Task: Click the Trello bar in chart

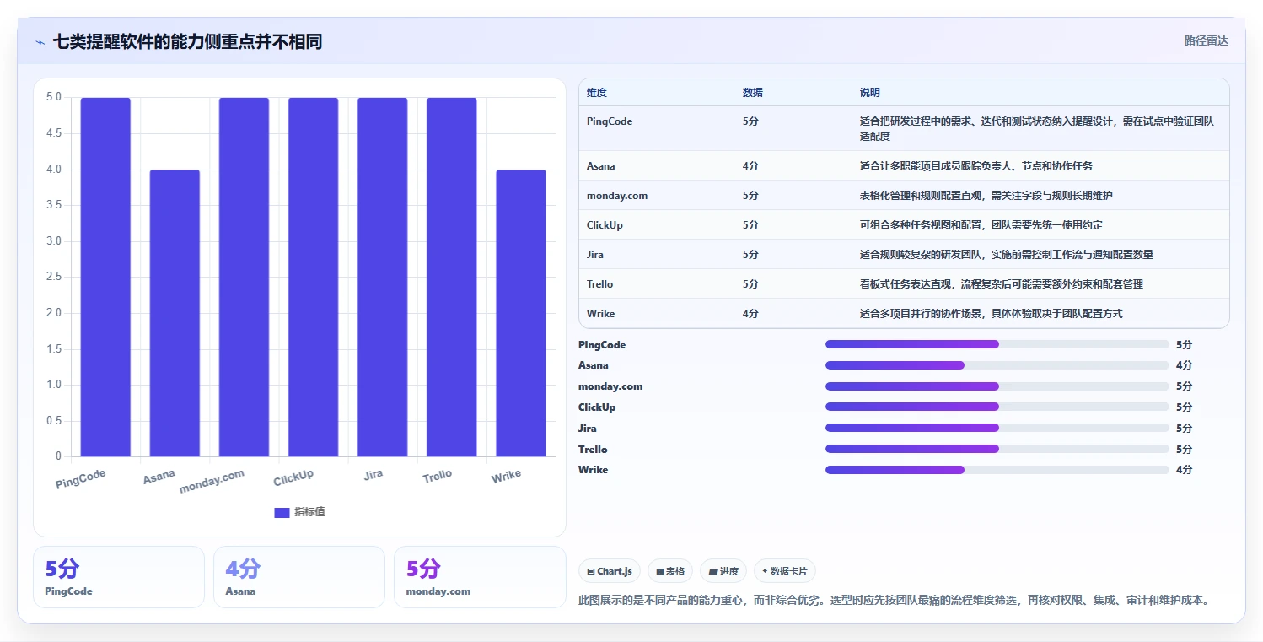Action: tap(451, 278)
